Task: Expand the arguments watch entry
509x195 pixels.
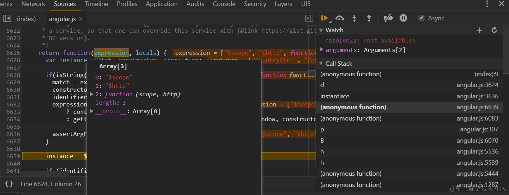Action: tap(322, 50)
